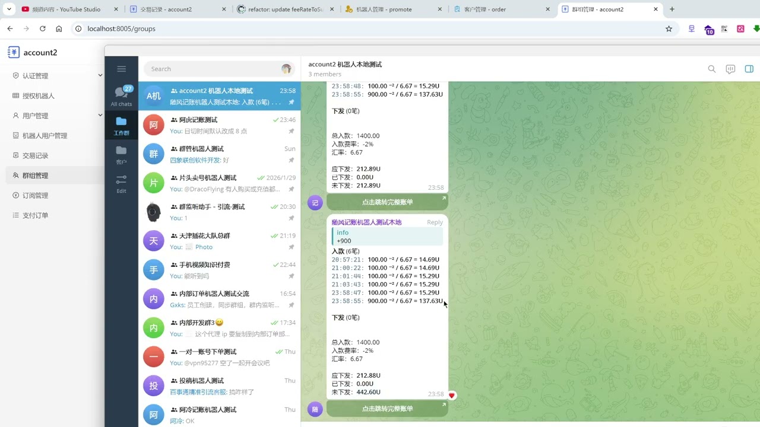
Task: Switch to the 机器人管理 - promote tab
Action: pos(392,9)
